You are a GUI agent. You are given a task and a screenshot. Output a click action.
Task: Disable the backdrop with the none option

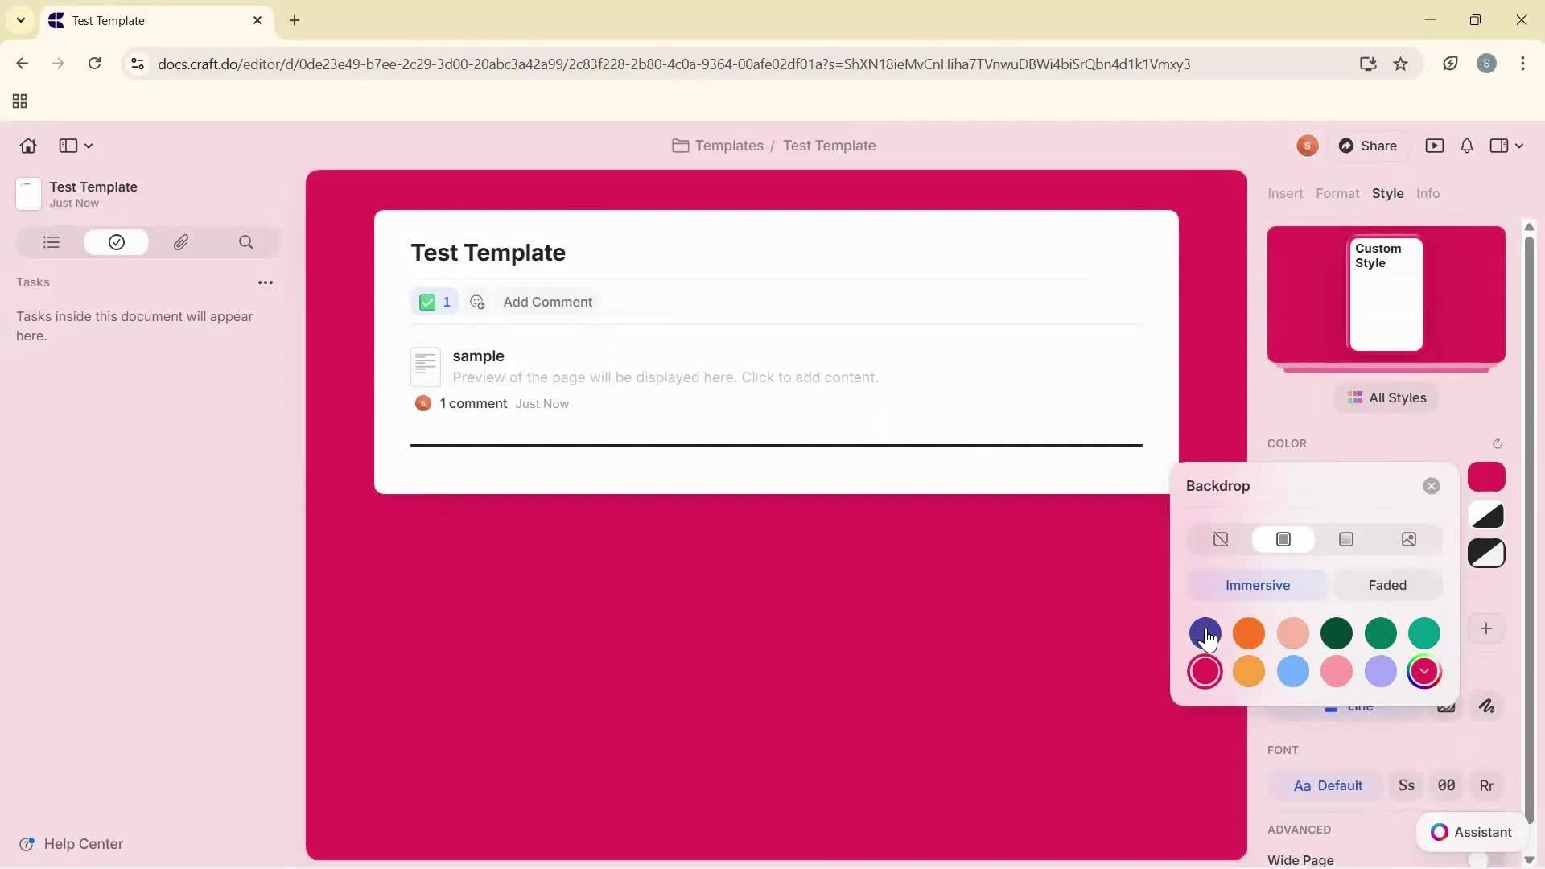tap(1220, 539)
